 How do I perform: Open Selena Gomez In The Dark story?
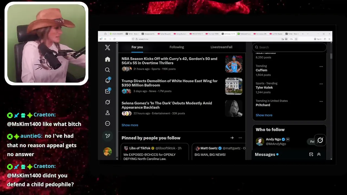[167, 105]
